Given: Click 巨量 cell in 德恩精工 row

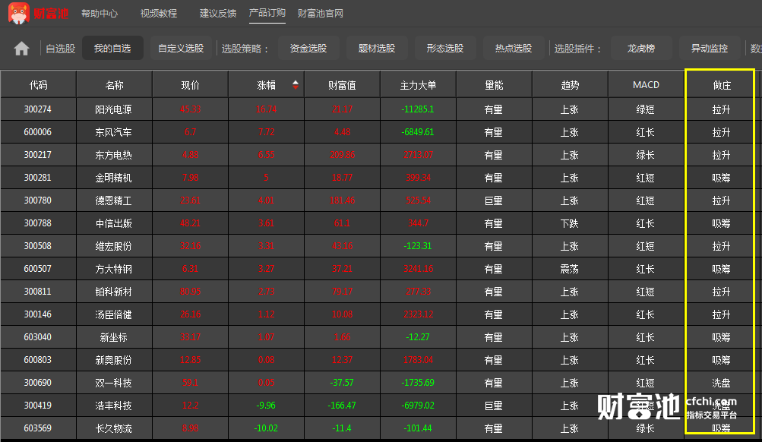Looking at the screenshot, I should pos(493,200).
